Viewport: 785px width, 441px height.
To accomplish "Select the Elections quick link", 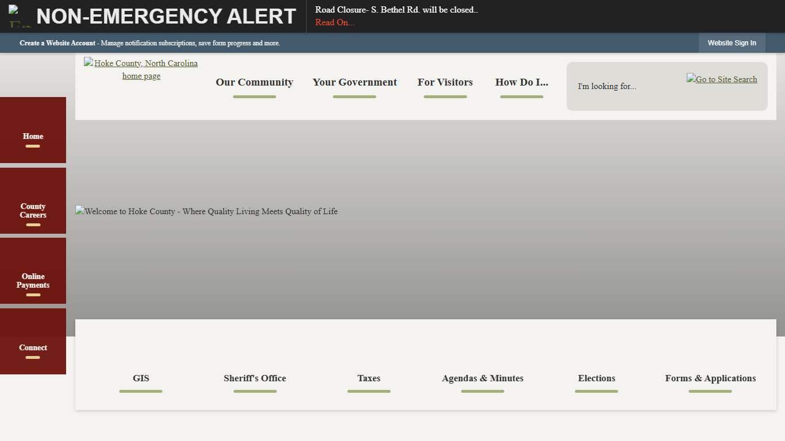I will [597, 378].
